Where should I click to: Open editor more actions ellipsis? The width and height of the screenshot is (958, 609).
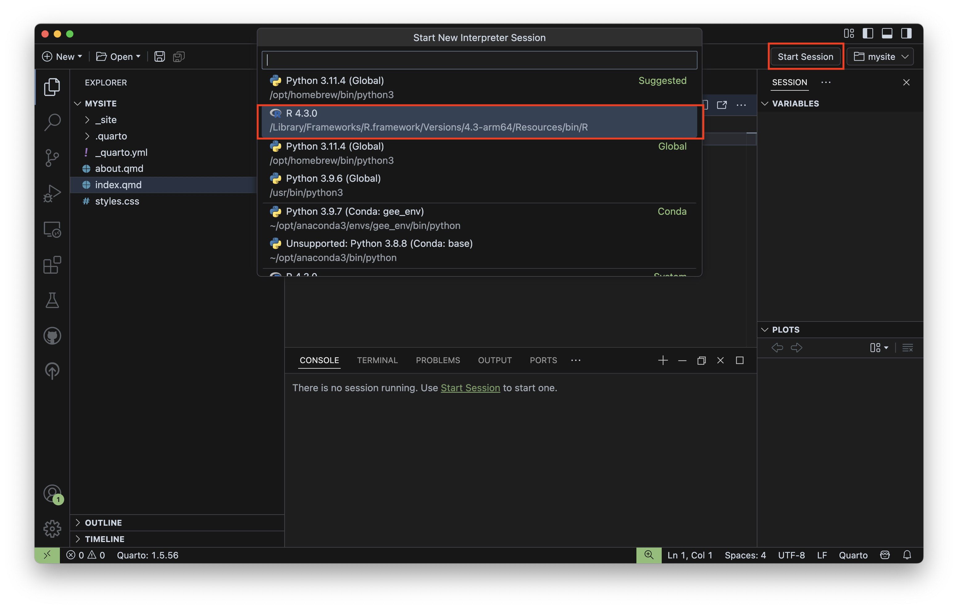pos(741,105)
